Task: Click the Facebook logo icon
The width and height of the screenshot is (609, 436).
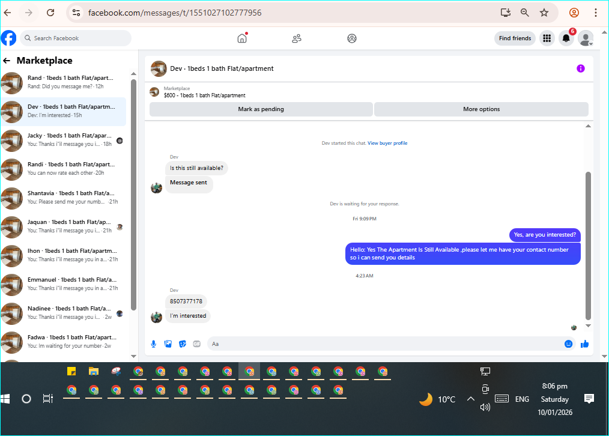Action: (8, 38)
